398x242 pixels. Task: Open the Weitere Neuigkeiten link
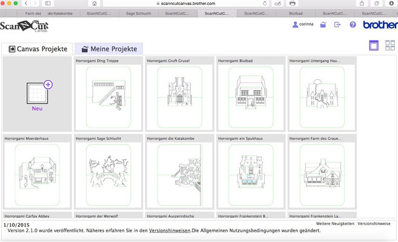[x=335, y=223]
